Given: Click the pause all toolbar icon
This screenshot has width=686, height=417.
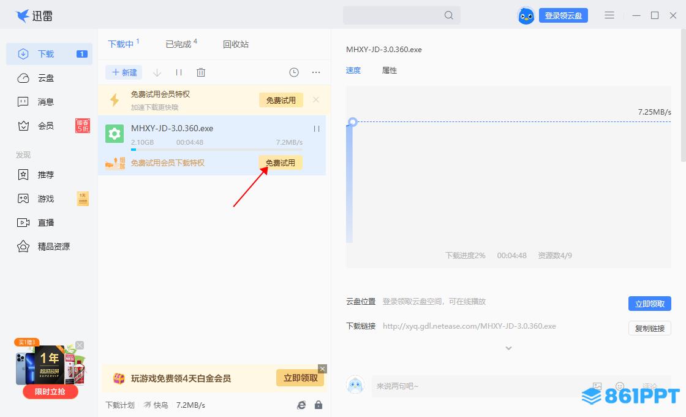Looking at the screenshot, I should 178,72.
